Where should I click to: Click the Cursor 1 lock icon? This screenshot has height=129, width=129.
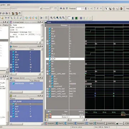point(47,114)
